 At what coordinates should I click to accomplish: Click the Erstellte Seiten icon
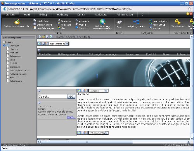(35, 21)
